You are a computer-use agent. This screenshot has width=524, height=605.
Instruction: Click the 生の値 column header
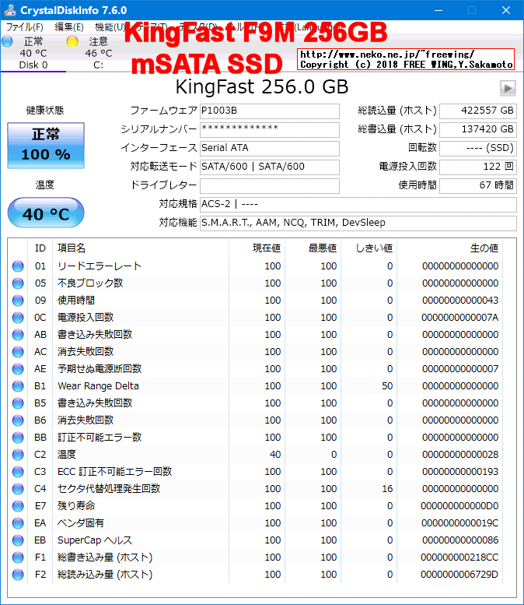click(x=449, y=248)
